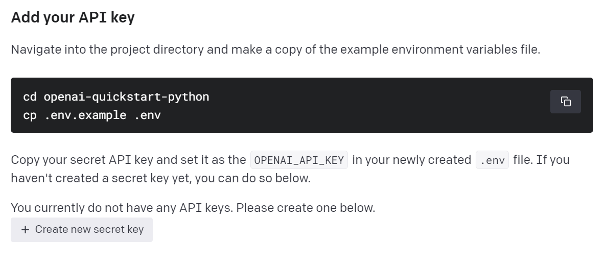The width and height of the screenshot is (606, 264).
Task: Copy the code block with the clipboard icon
Action: point(566,102)
